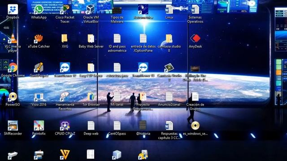
Task: Launch GanttProject shortcut
Action: [x=39, y=70]
